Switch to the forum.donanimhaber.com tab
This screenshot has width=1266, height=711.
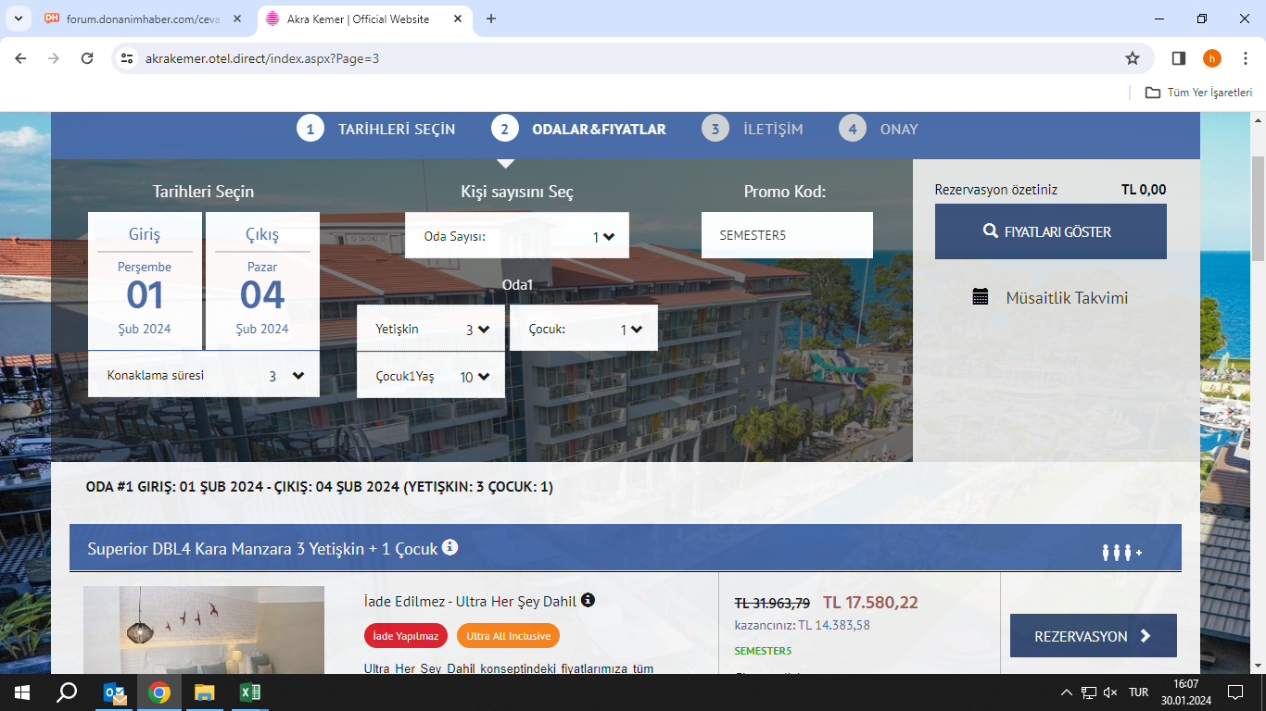tap(144, 19)
